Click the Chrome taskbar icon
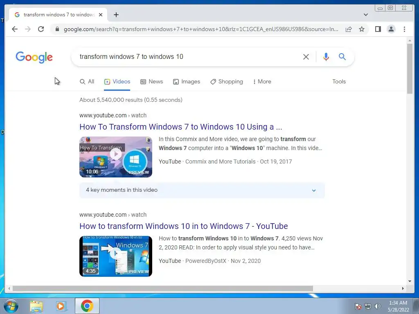 (x=87, y=306)
